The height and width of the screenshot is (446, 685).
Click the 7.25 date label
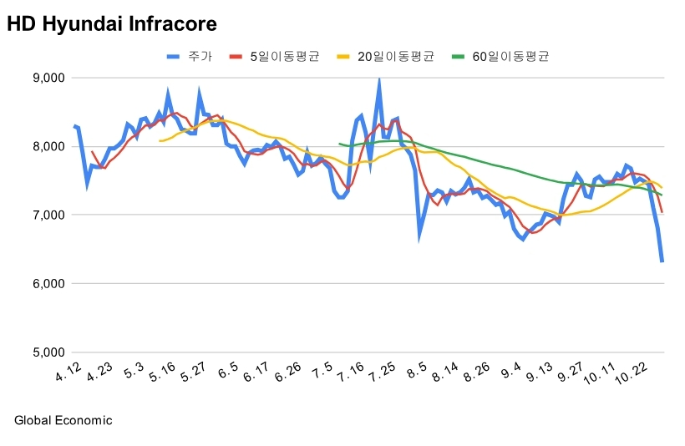[x=383, y=373]
